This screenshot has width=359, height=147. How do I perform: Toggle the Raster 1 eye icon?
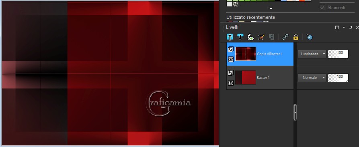231,83
